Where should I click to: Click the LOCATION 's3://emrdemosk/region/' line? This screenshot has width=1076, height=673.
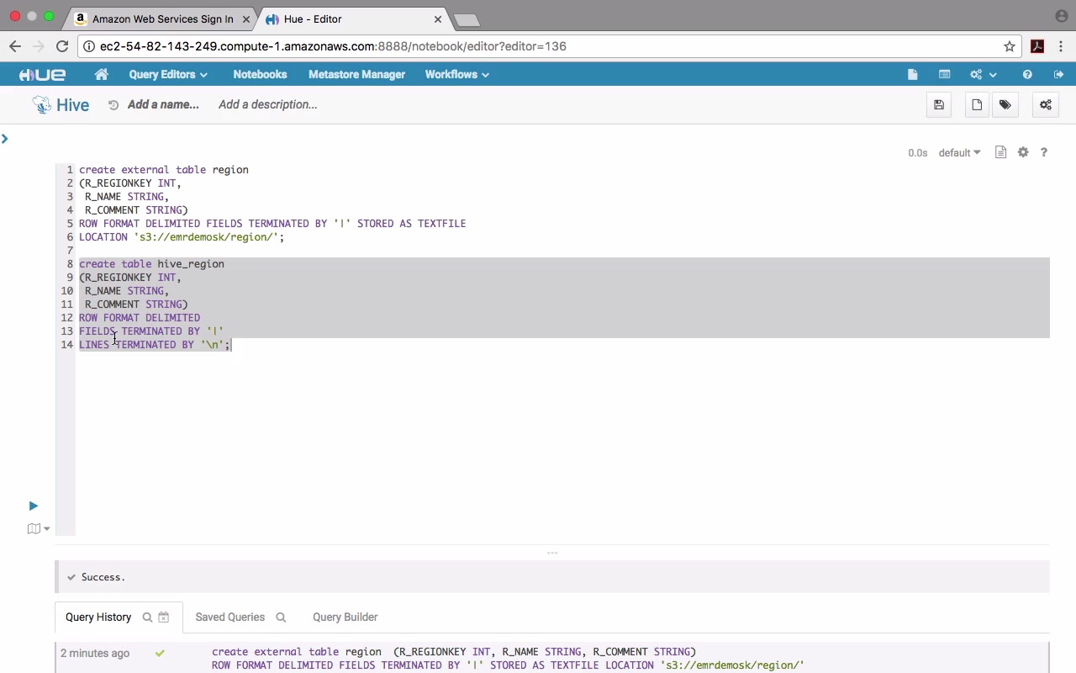[182, 237]
